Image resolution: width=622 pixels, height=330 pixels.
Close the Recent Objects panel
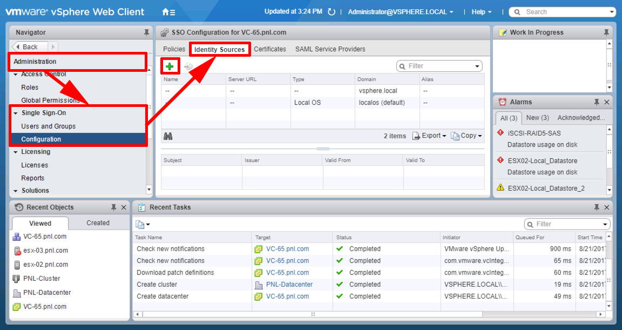coord(124,207)
